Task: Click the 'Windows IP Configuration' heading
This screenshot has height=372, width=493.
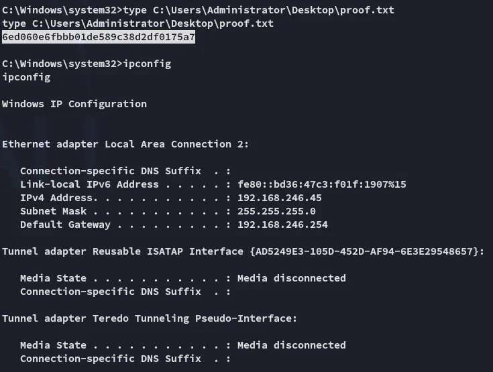Action: pyautogui.click(x=74, y=104)
